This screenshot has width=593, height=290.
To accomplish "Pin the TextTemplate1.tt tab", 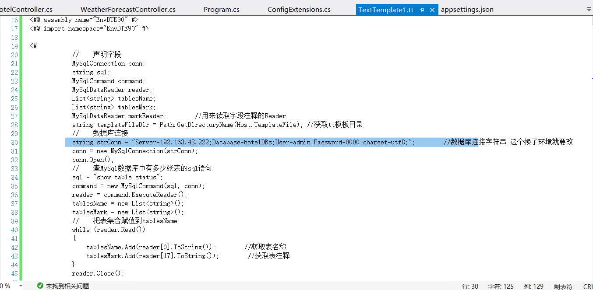I will 422,10.
